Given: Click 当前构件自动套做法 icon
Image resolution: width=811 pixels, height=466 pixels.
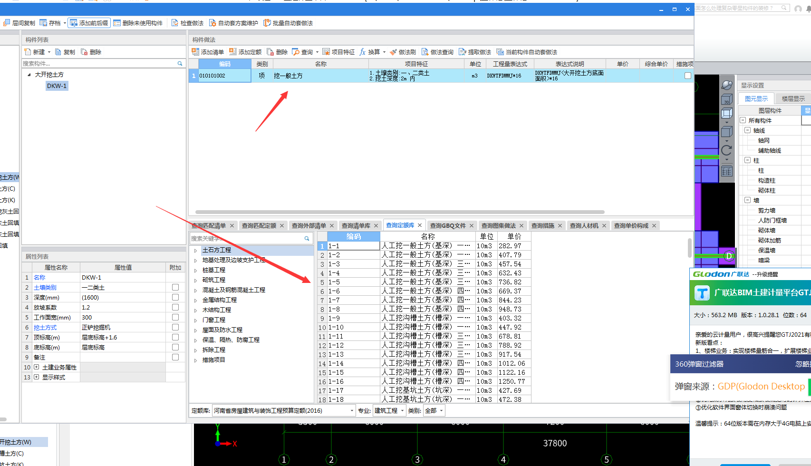Looking at the screenshot, I should (x=500, y=52).
